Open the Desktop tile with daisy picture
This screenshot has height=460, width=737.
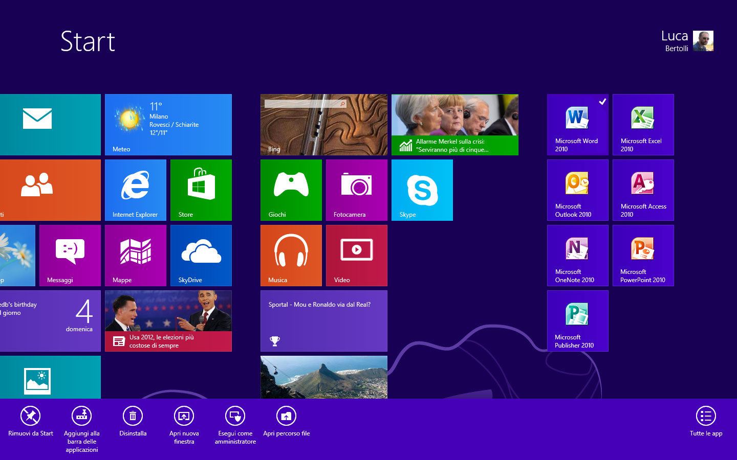coord(17,256)
